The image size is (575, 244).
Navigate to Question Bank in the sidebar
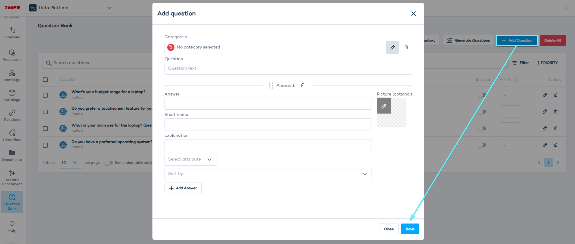tap(12, 202)
